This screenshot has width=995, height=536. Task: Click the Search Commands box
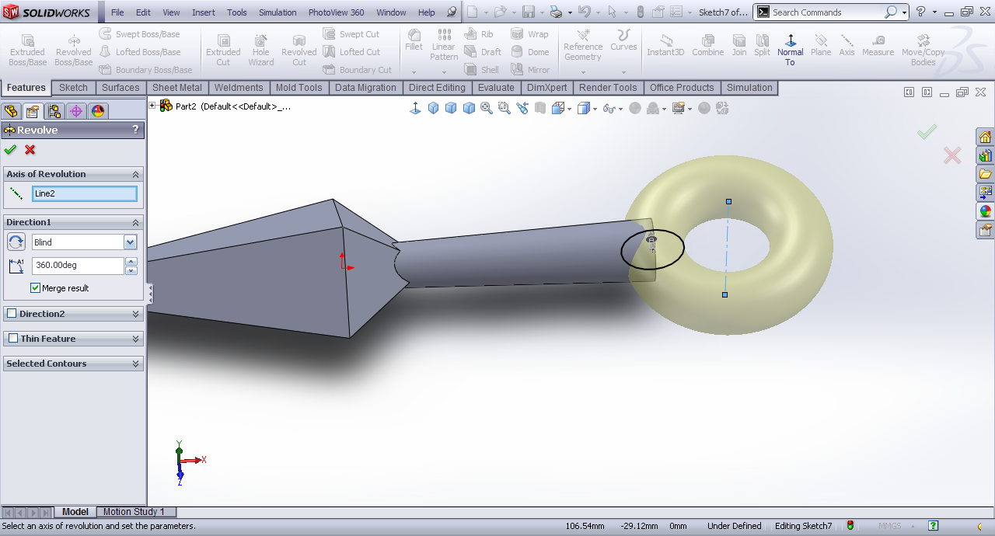coord(826,12)
